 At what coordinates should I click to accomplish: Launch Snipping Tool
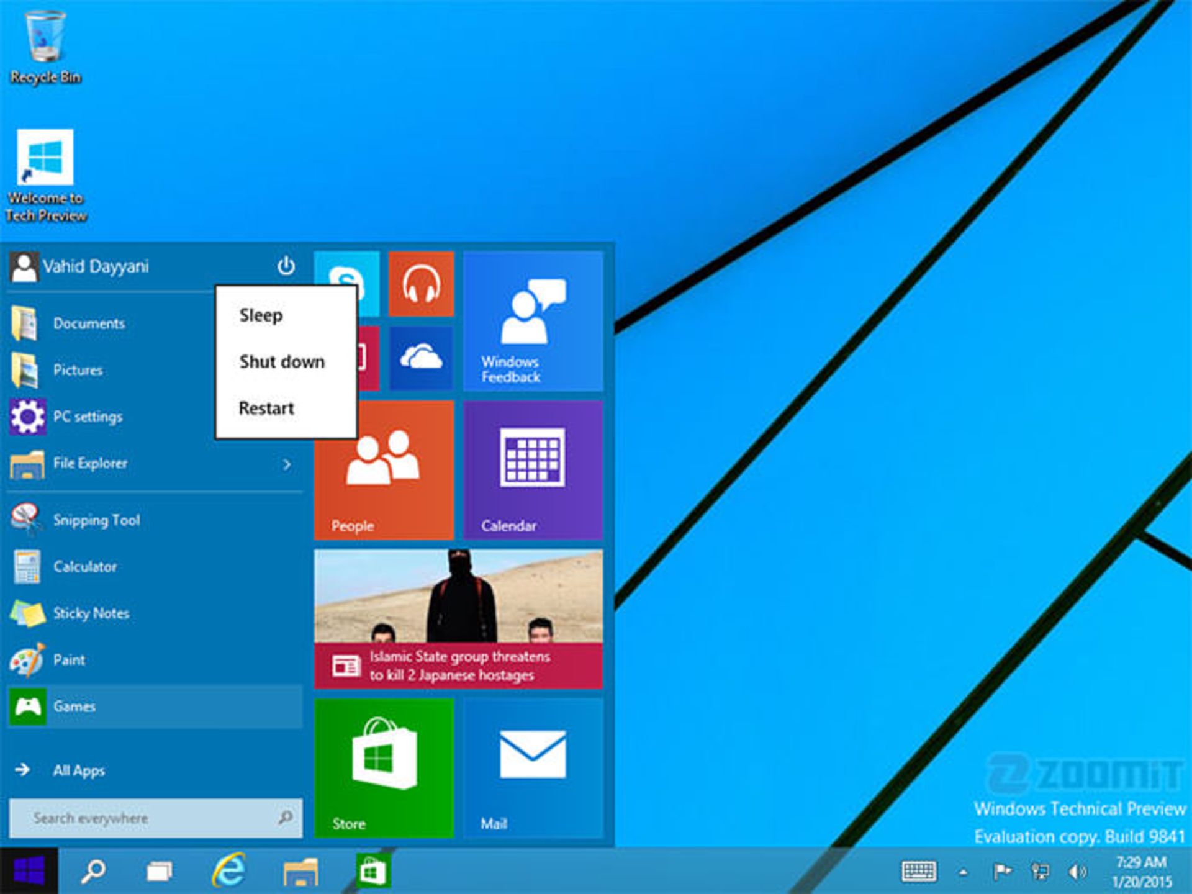(155, 520)
